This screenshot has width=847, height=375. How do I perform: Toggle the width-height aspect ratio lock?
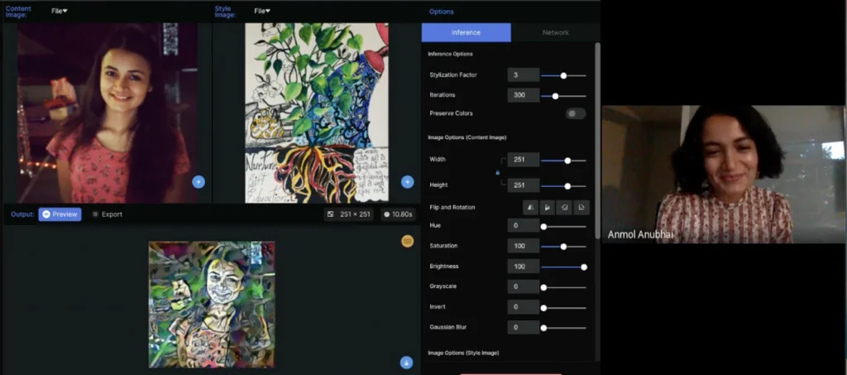point(497,172)
